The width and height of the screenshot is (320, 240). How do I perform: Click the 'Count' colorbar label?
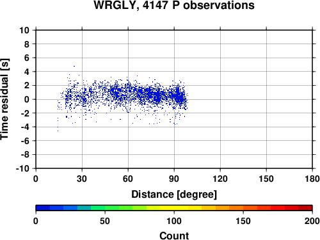[174, 236]
